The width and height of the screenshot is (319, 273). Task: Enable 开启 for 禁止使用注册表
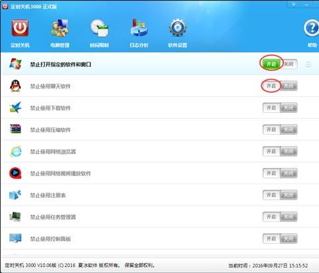point(271,195)
